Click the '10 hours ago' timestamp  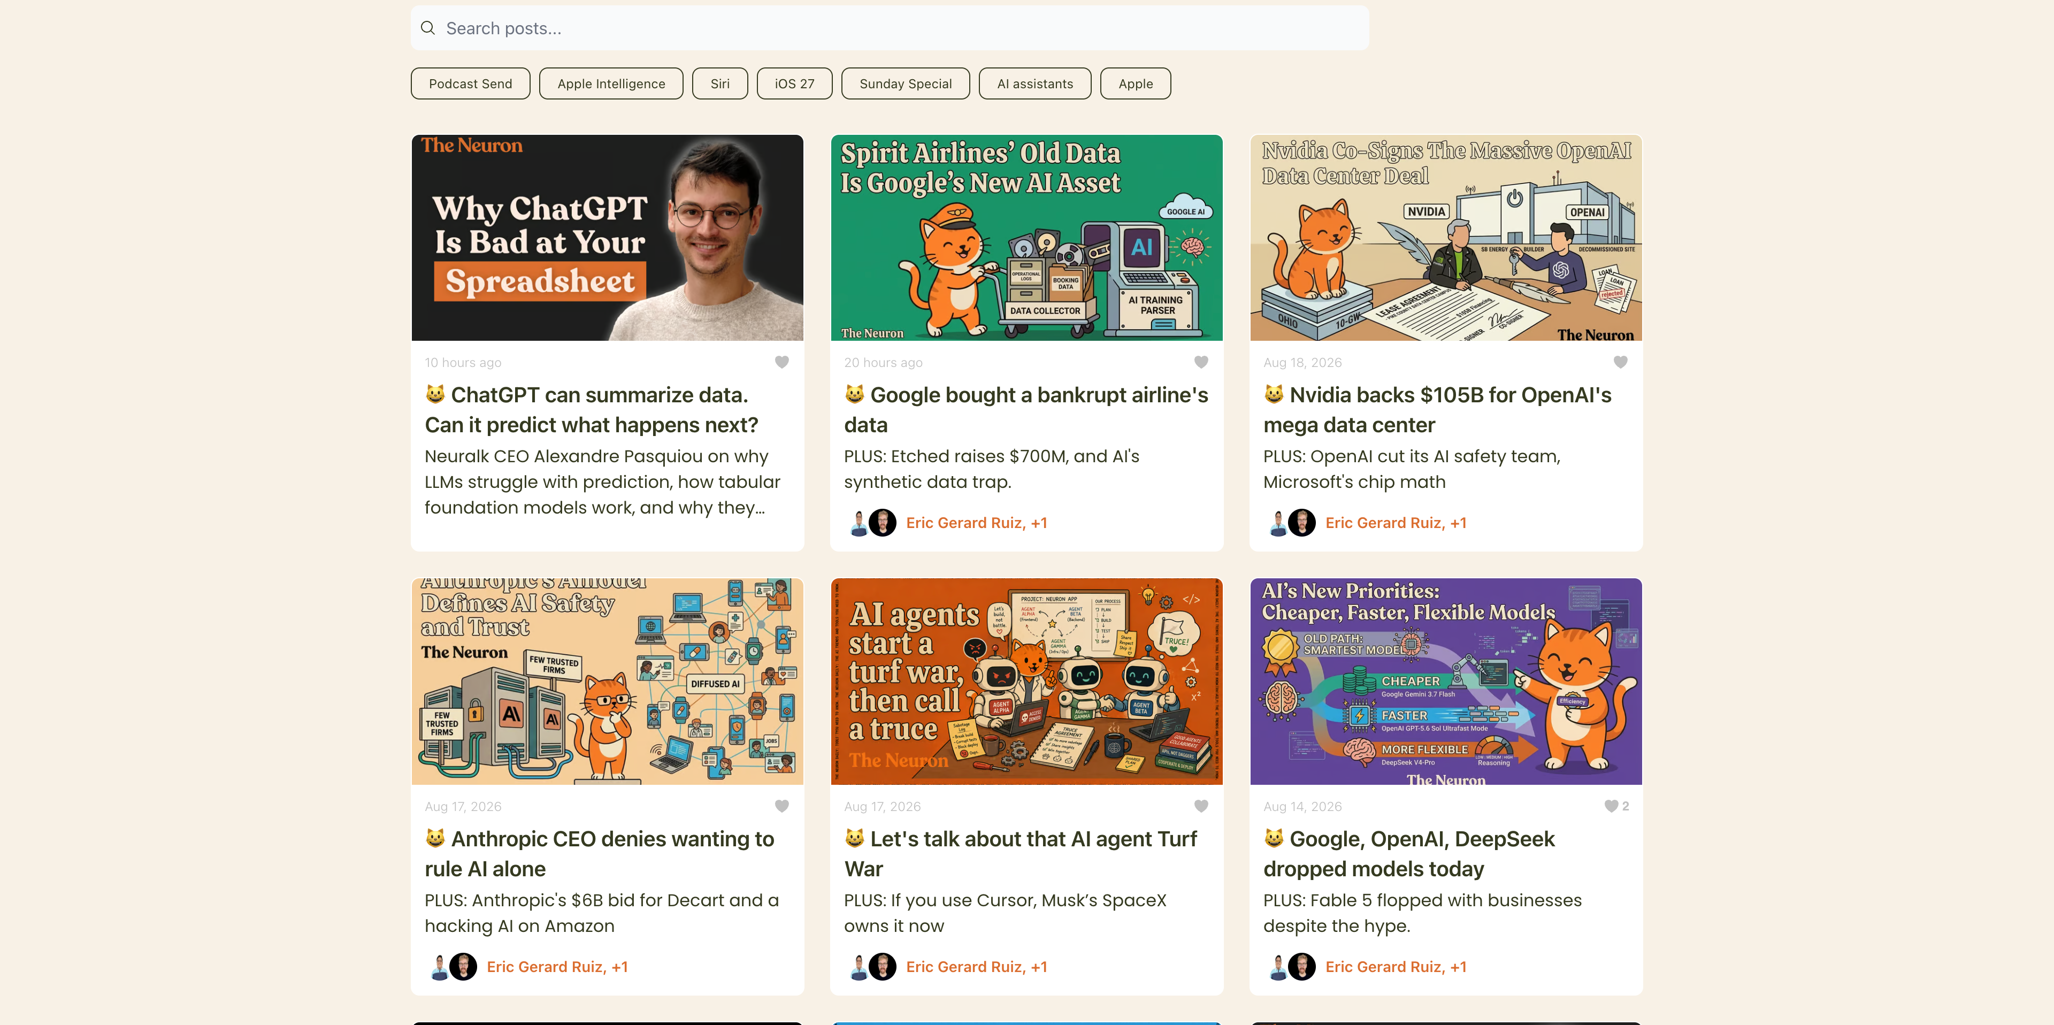pos(463,362)
